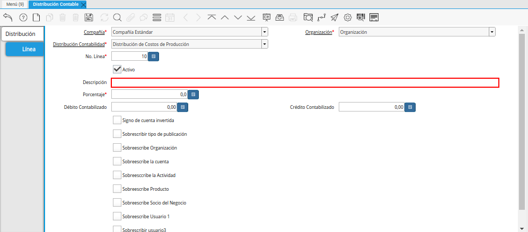
Task: Click into the Descripción text field
Action: pyautogui.click(x=305, y=82)
